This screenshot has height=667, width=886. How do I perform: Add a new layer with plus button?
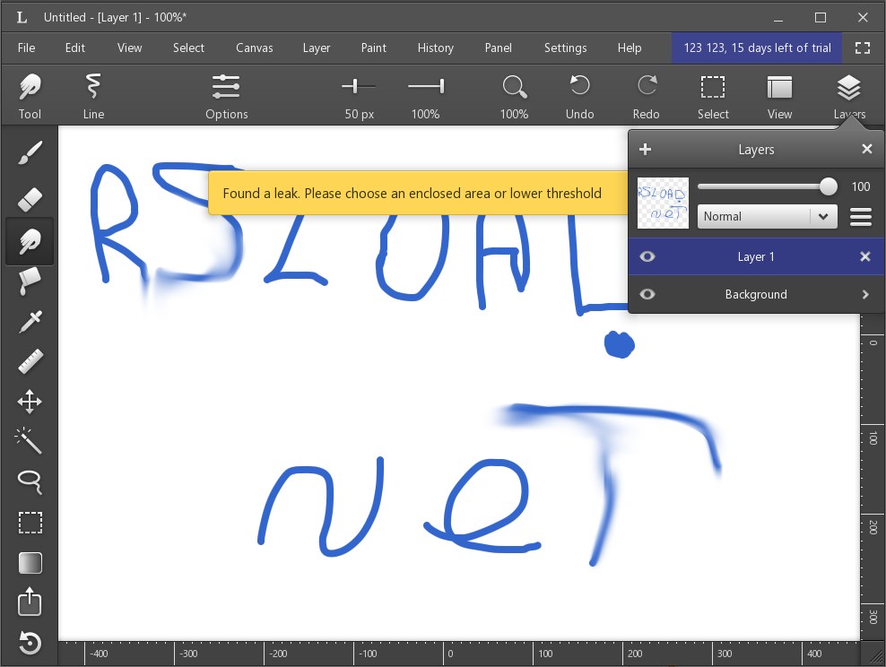(x=645, y=149)
